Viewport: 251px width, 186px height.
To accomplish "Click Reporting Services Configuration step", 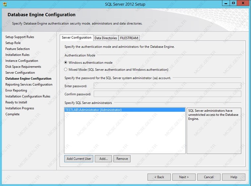I will (x=29, y=84).
